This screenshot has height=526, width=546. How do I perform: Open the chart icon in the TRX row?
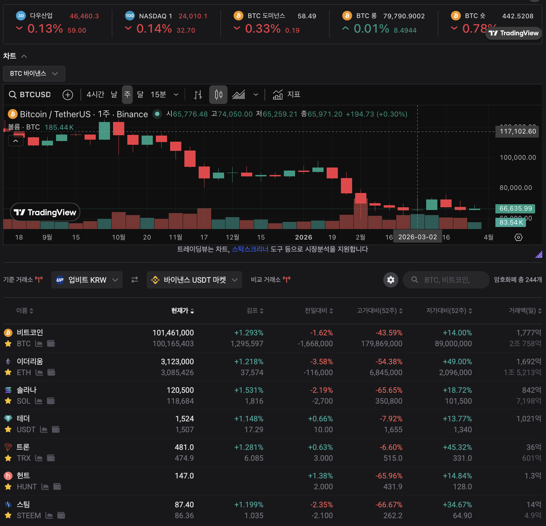[39, 458]
